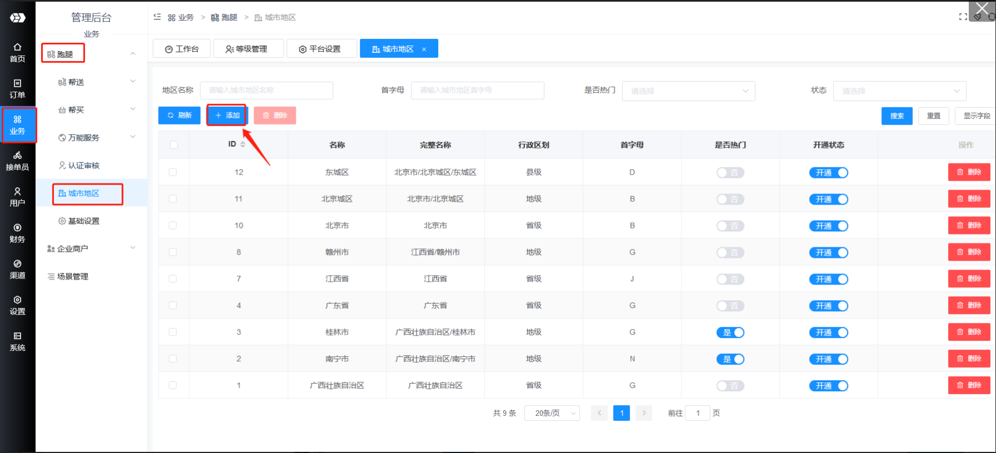
Task: Disable 开通 status switch for 东城区
Action: pyautogui.click(x=828, y=172)
